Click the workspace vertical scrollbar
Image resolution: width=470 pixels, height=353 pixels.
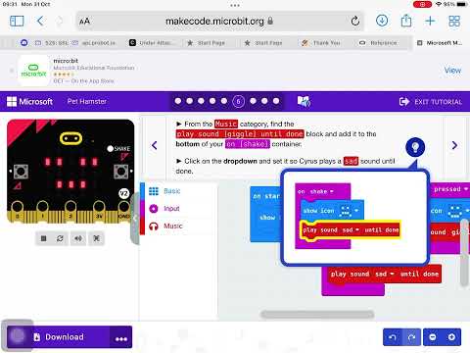465,253
